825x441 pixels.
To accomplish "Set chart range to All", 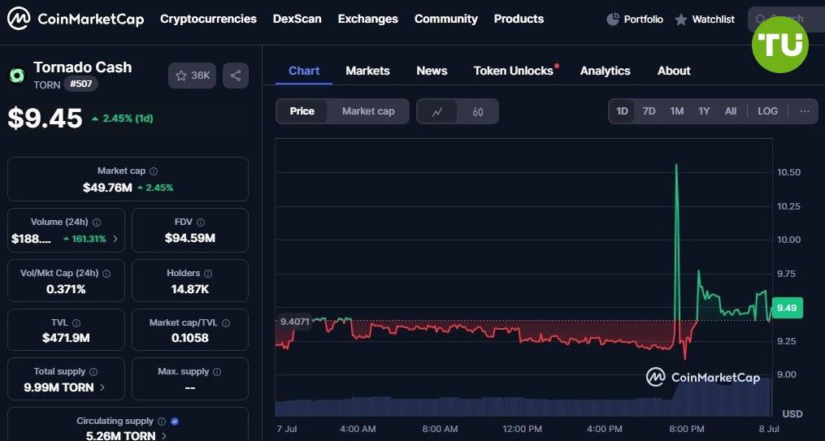I will click(x=730, y=111).
